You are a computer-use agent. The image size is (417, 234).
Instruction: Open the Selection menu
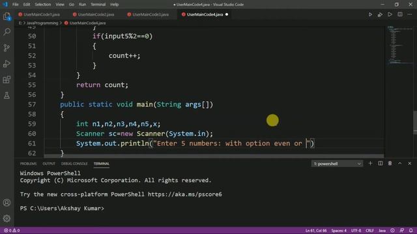42,5
